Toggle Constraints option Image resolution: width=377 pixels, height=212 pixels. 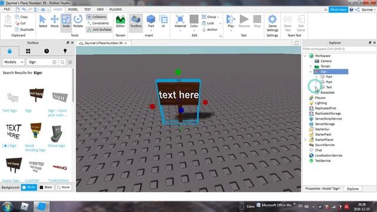tap(98, 23)
